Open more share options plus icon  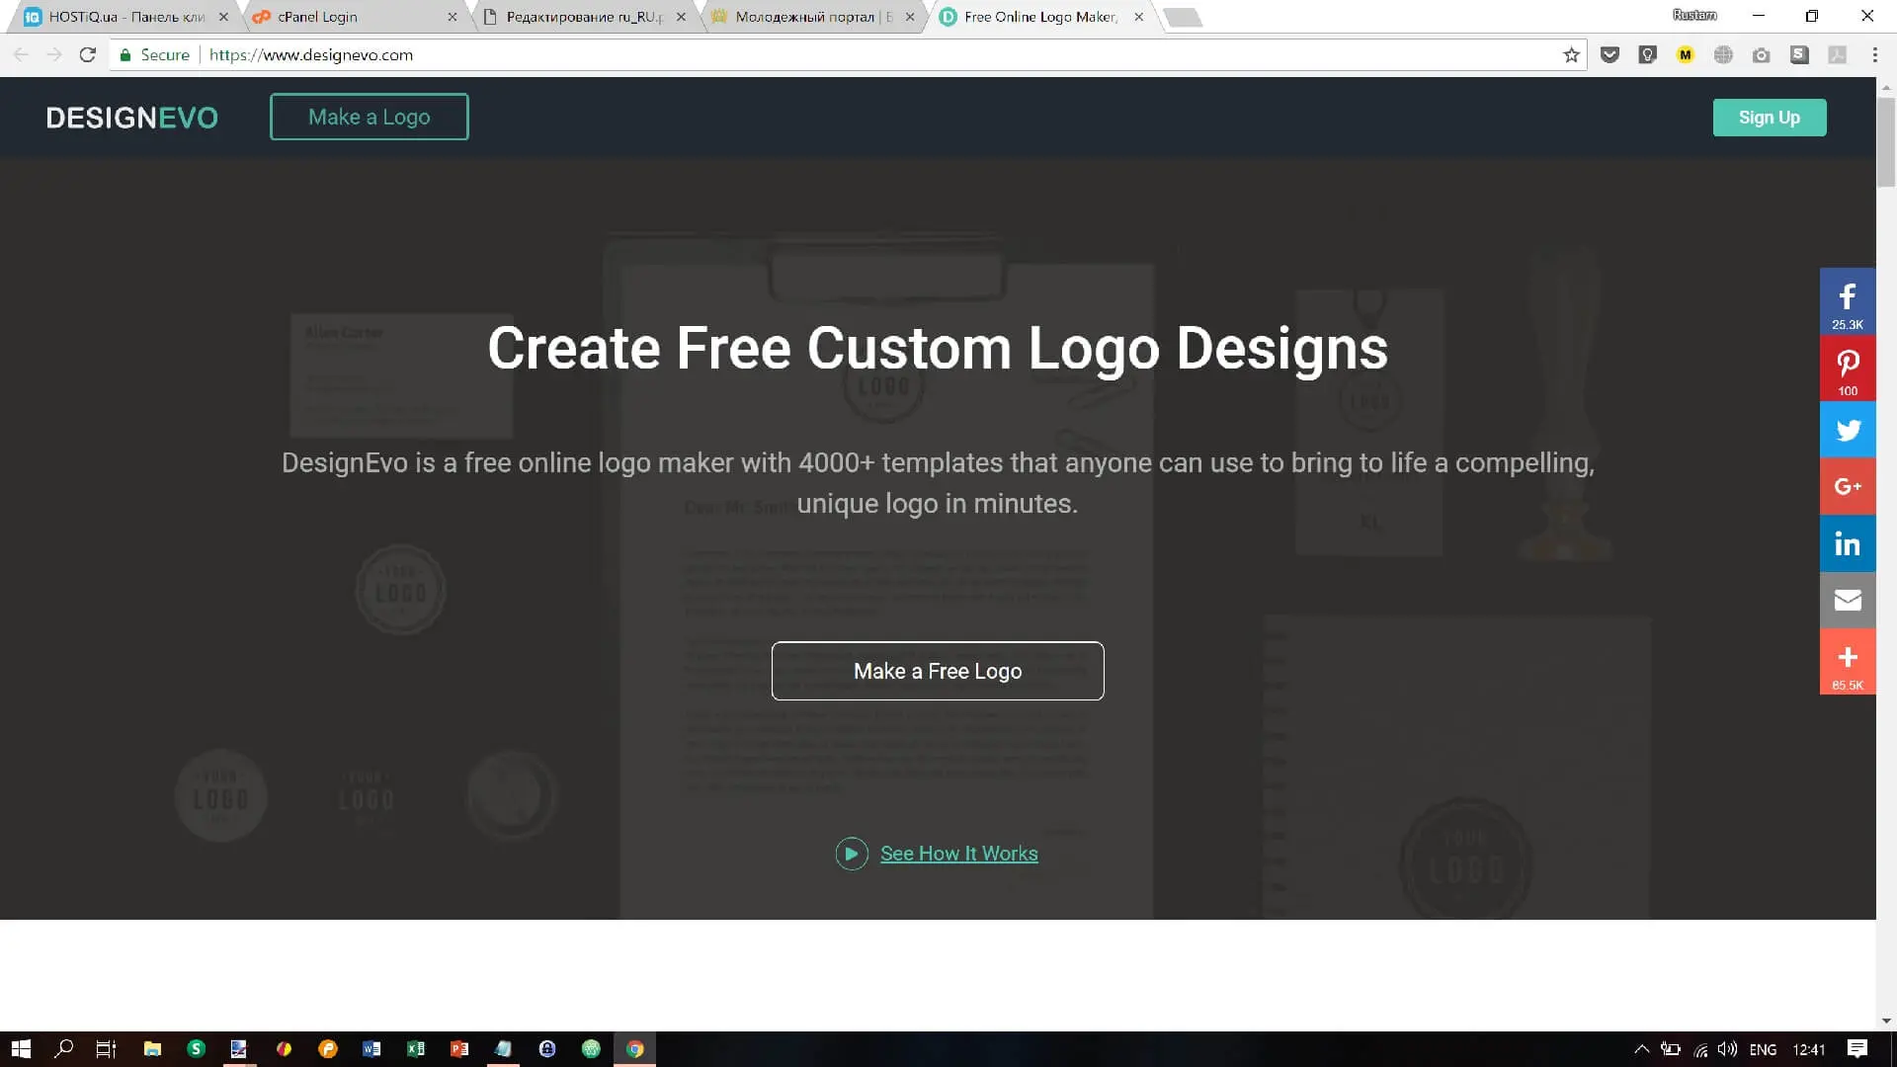1848,661
